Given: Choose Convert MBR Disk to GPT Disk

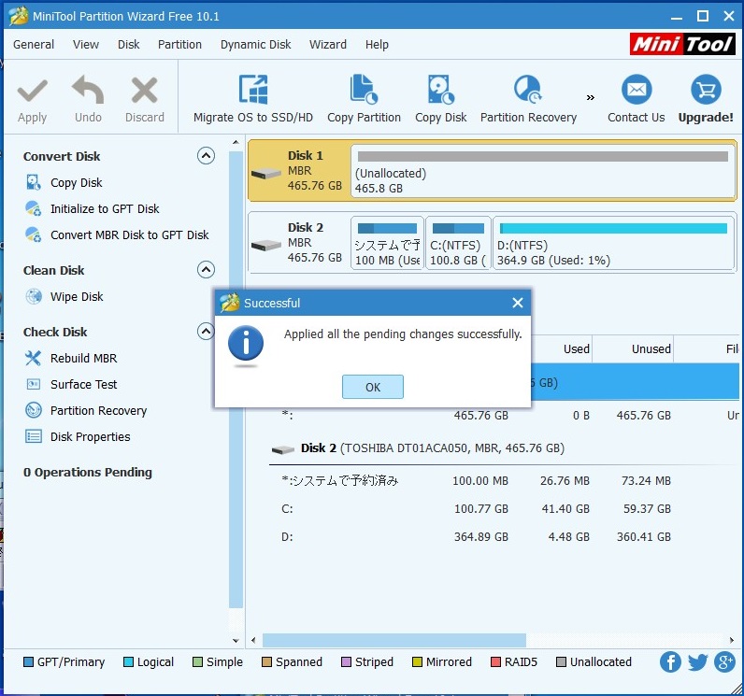Looking at the screenshot, I should (x=129, y=234).
